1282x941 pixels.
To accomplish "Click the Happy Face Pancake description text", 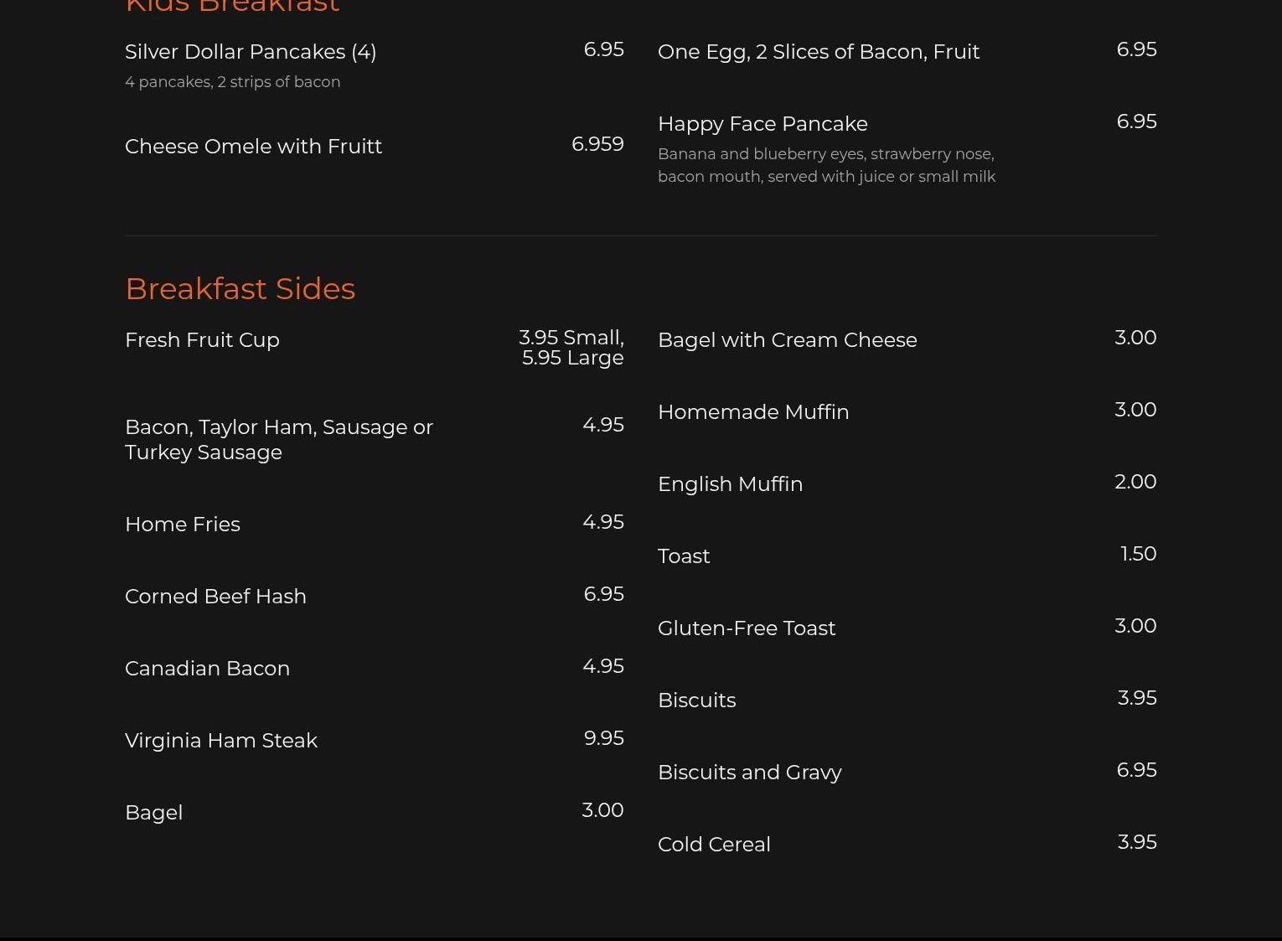I will [826, 165].
